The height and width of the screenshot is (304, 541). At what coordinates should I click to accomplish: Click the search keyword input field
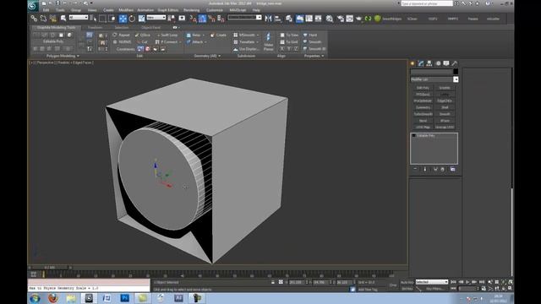[x=427, y=3]
